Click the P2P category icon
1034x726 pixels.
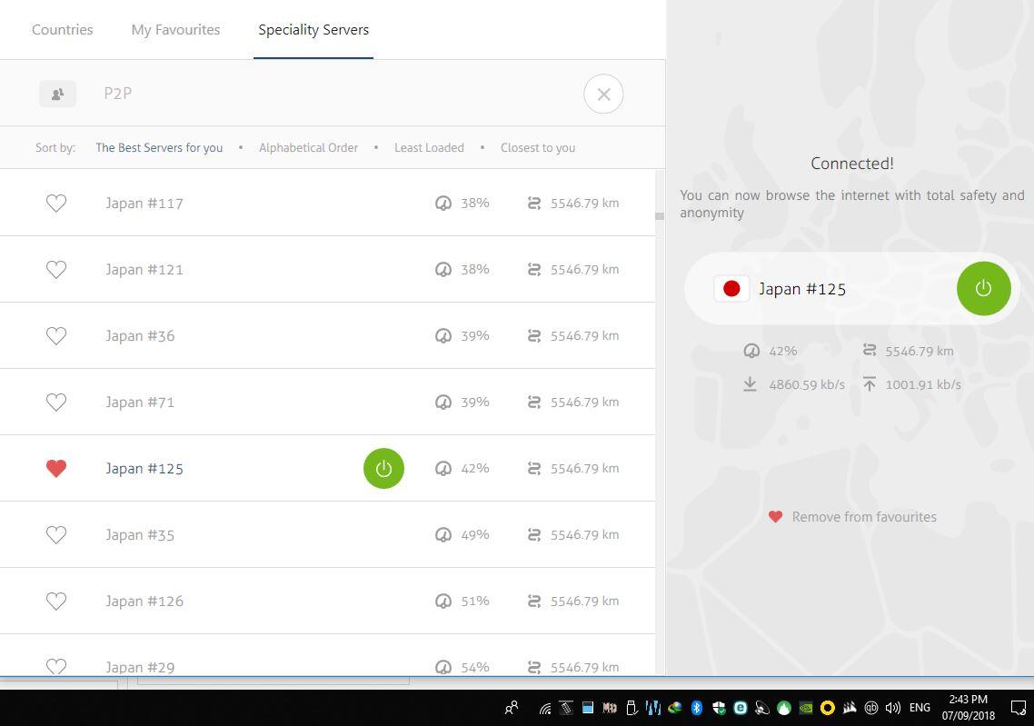tap(57, 94)
